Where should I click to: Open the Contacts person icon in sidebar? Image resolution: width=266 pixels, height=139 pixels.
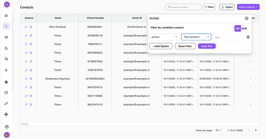click(x=6, y=26)
